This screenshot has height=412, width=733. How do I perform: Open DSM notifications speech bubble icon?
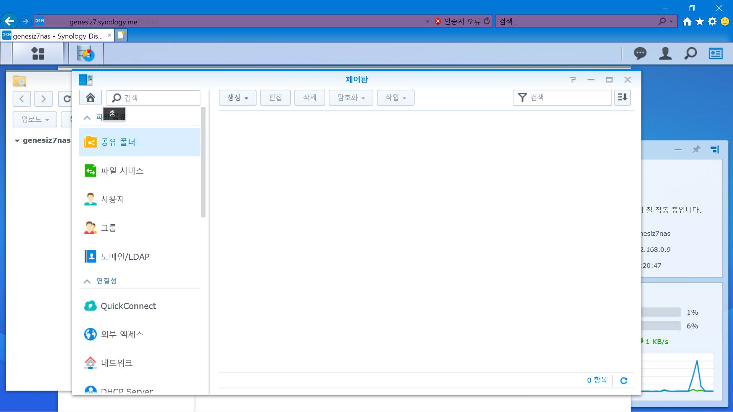click(640, 53)
